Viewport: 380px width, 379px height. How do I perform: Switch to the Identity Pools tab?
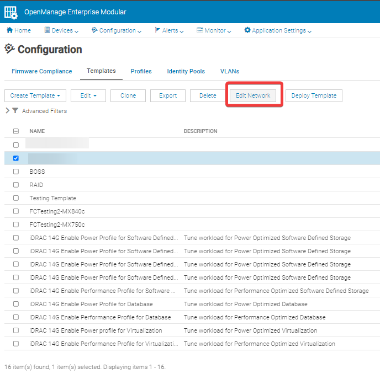(186, 71)
